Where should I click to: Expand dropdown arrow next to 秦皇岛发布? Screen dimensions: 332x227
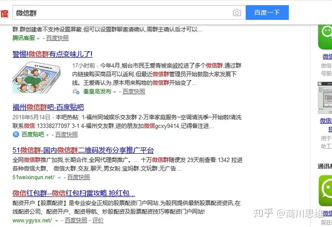click(114, 92)
